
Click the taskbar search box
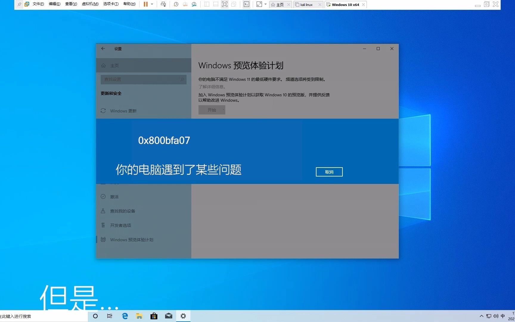44,316
